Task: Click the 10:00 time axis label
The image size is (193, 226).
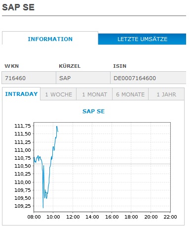Action: coord(53,217)
